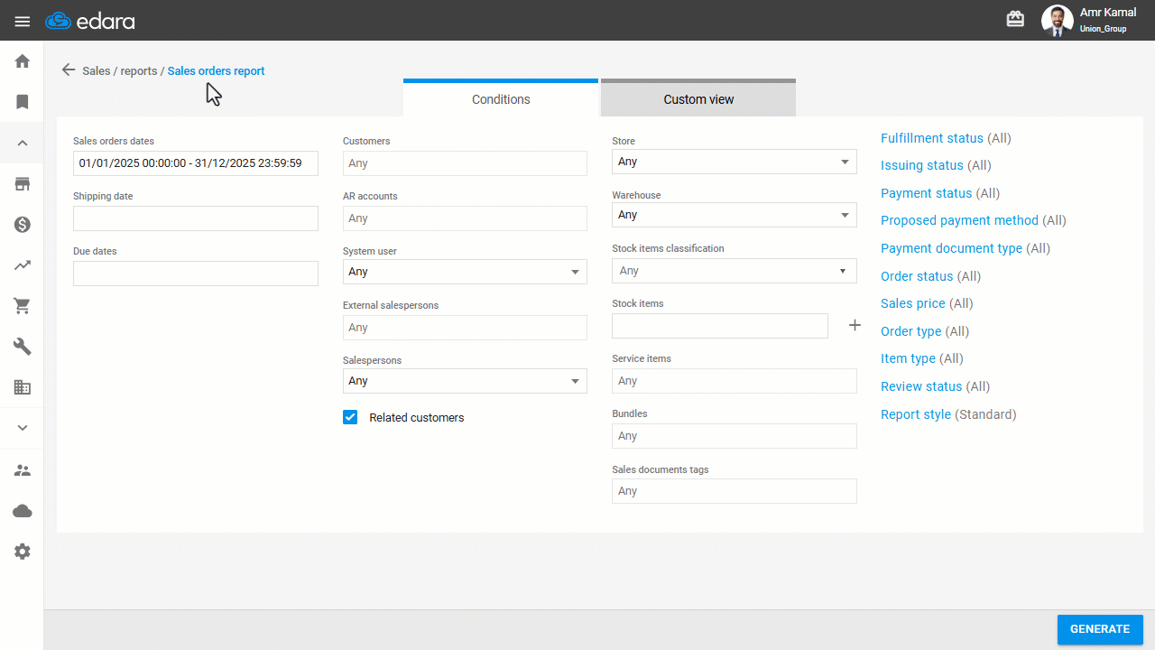Click the Customers input field

click(465, 163)
